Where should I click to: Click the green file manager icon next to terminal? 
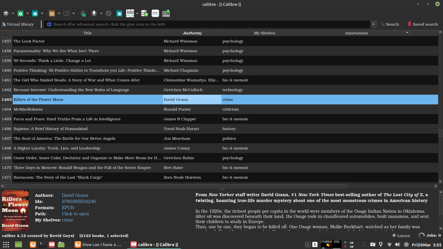coord(61,244)
